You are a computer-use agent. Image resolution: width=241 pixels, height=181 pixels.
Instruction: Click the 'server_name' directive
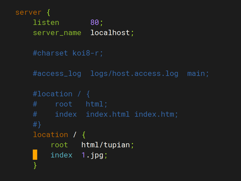pyautogui.click(x=57, y=33)
